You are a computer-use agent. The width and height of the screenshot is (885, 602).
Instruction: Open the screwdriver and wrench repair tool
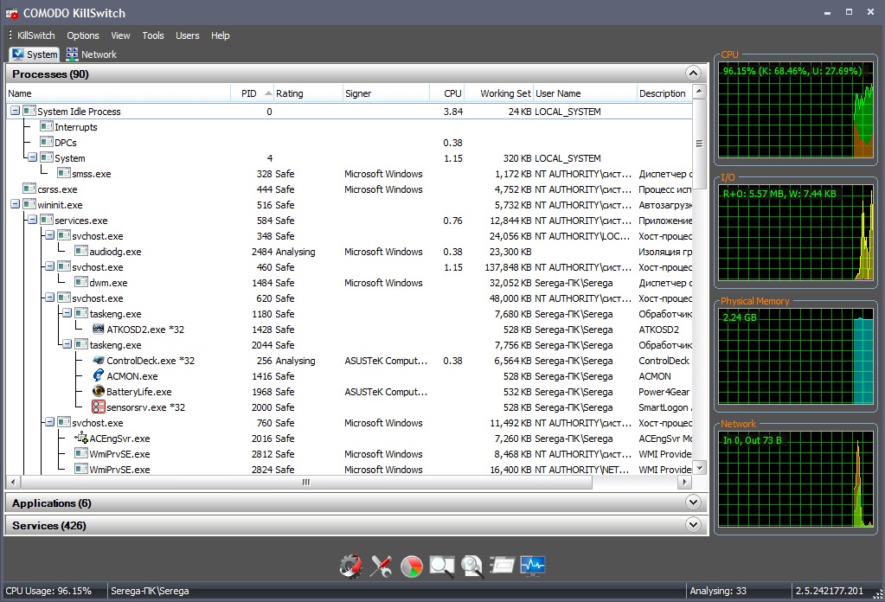coord(381,566)
